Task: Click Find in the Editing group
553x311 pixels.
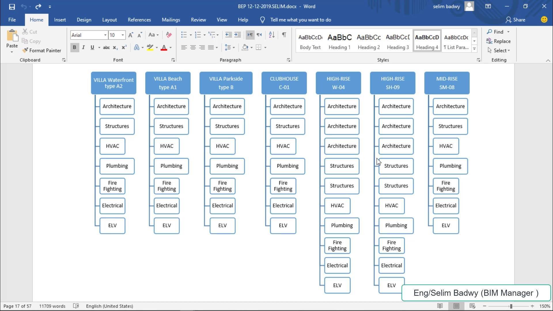Action: (495, 32)
